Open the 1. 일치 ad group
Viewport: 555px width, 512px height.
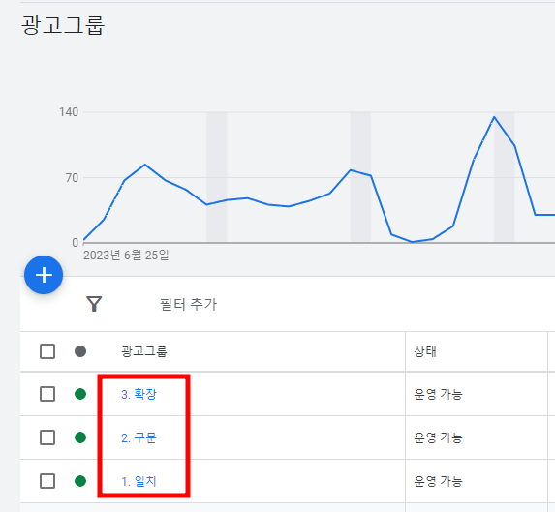(139, 481)
